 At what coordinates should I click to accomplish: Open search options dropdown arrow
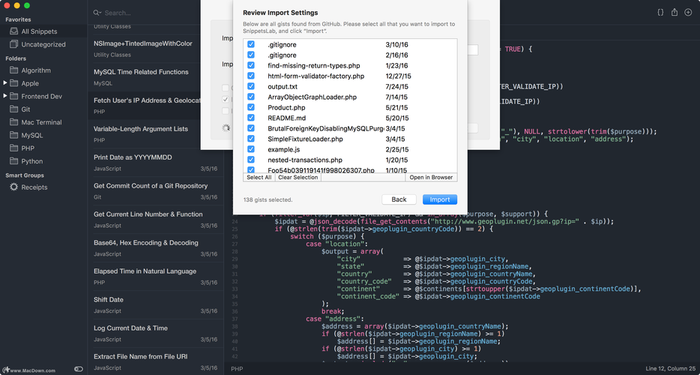pos(100,13)
